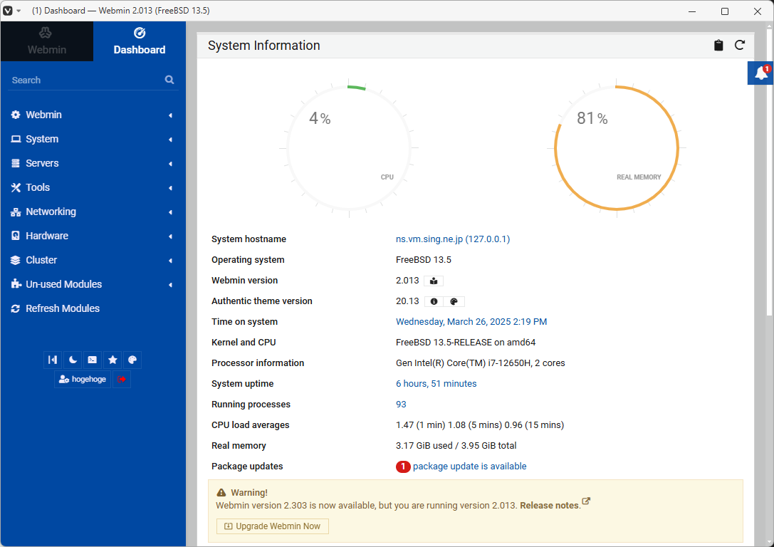Click the Servers stack icon
This screenshot has width=774, height=547.
coord(16,163)
